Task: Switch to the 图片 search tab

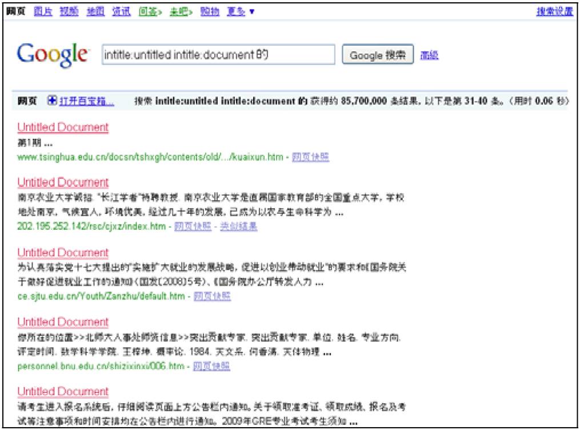Action: [x=43, y=11]
